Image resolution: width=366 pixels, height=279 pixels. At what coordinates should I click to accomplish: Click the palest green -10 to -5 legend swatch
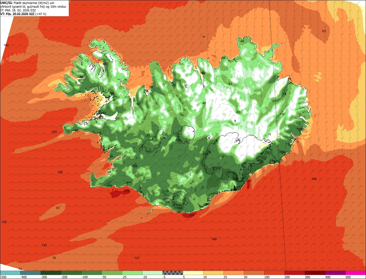pos(152,273)
